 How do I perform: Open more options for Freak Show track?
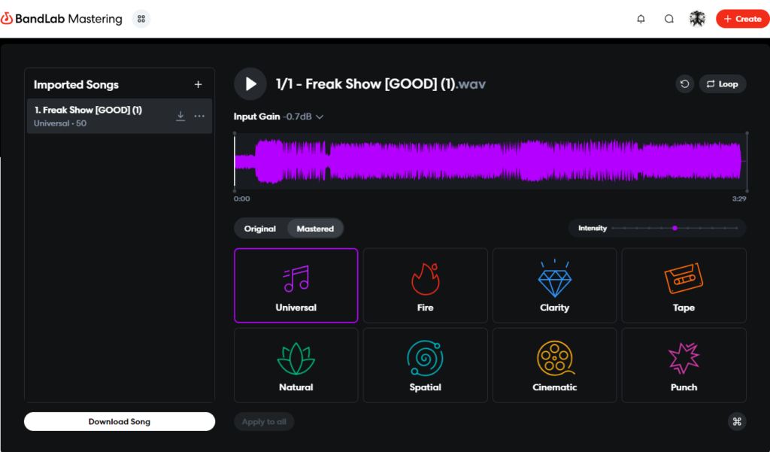point(199,116)
